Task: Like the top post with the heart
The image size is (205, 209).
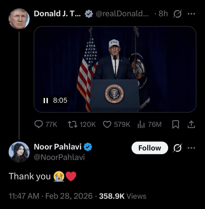Action: click(107, 124)
